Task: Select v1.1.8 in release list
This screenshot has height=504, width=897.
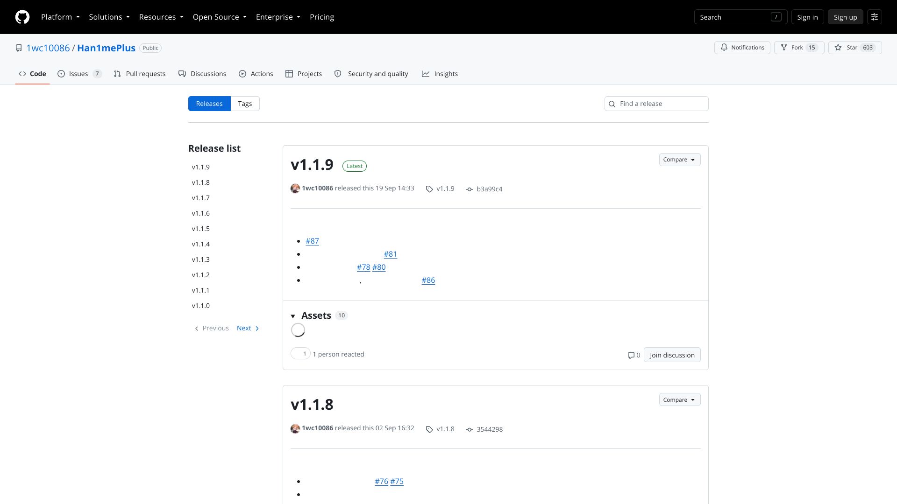Action: coord(201,182)
